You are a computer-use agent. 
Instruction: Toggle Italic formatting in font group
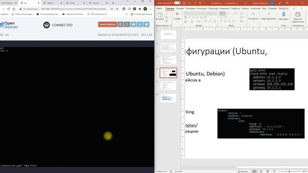click(x=189, y=17)
